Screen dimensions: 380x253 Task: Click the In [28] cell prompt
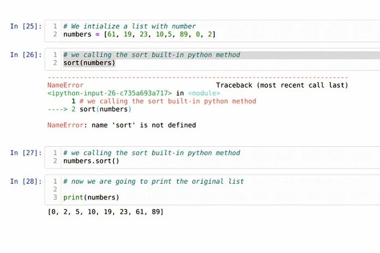click(26, 181)
